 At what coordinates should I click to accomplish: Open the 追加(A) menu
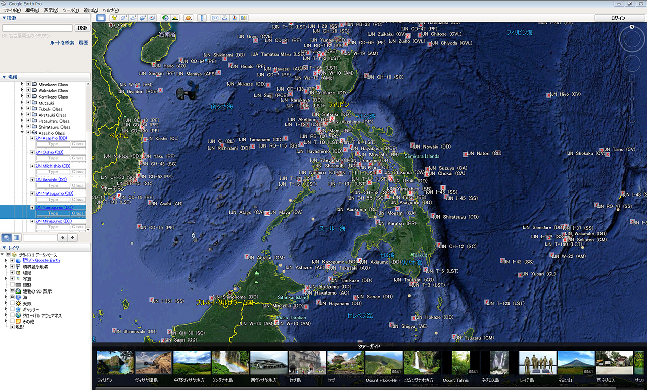pos(90,10)
